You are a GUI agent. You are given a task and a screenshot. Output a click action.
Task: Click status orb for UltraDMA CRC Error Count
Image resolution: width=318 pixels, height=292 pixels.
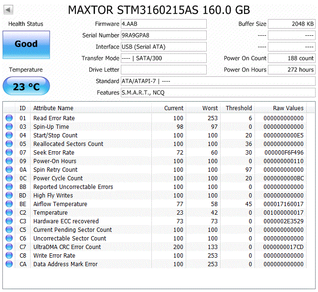click(9, 247)
